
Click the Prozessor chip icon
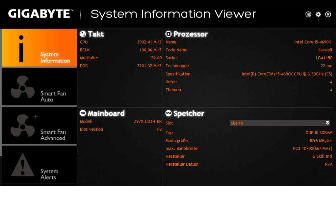coord(168,34)
